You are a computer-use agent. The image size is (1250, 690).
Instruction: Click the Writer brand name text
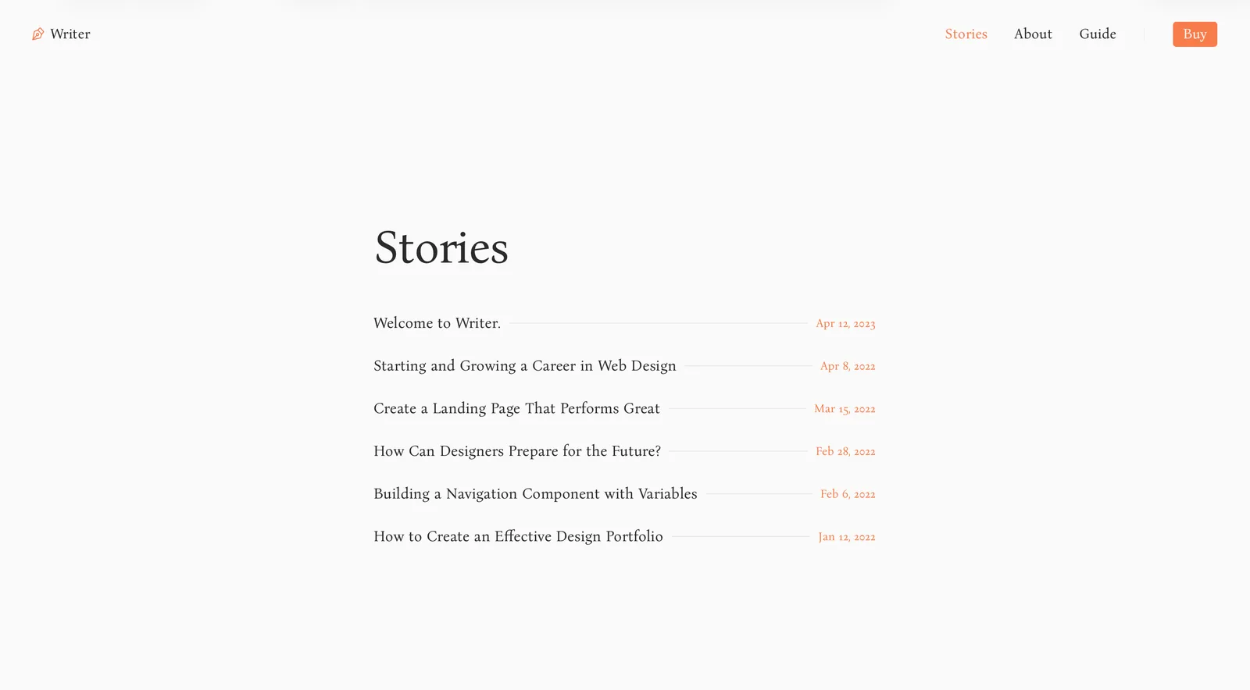tap(70, 34)
